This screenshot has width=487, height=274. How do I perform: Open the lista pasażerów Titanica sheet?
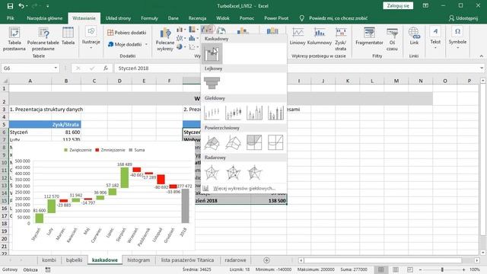187,260
